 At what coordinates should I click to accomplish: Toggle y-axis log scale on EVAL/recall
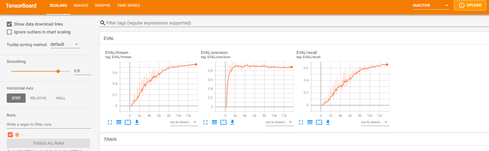[x=310, y=122]
